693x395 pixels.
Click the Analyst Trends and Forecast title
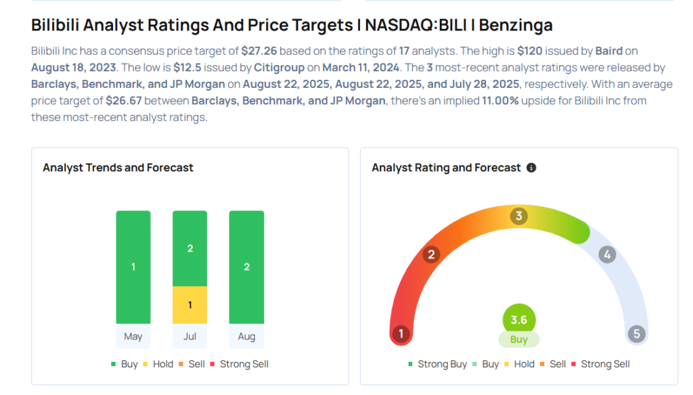[118, 168]
